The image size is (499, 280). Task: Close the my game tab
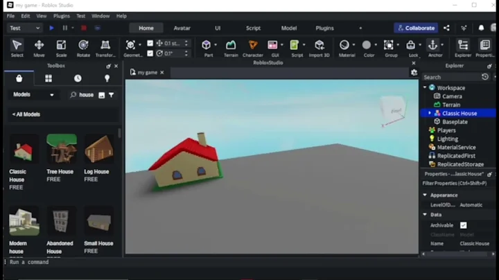click(162, 73)
